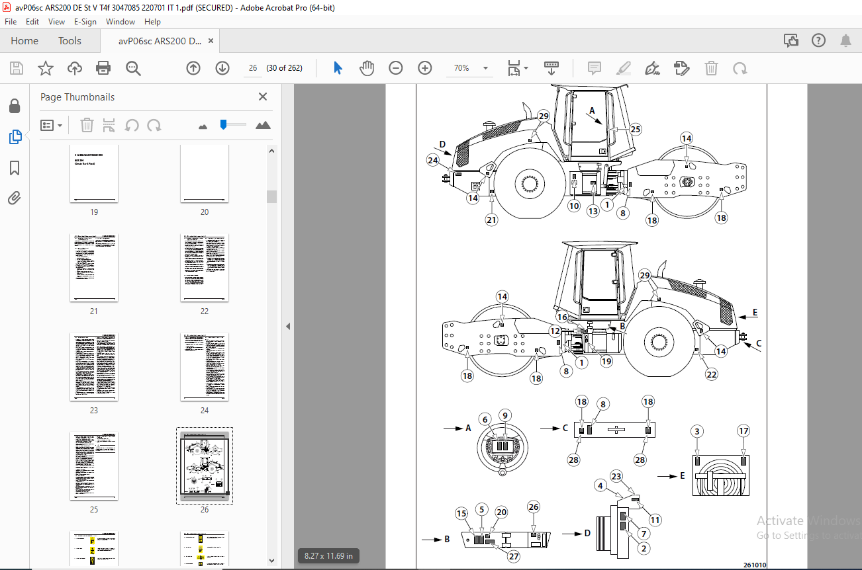Screen dimensions: 862x570
Task: Close the avP06sc document tab
Action: click(x=211, y=41)
